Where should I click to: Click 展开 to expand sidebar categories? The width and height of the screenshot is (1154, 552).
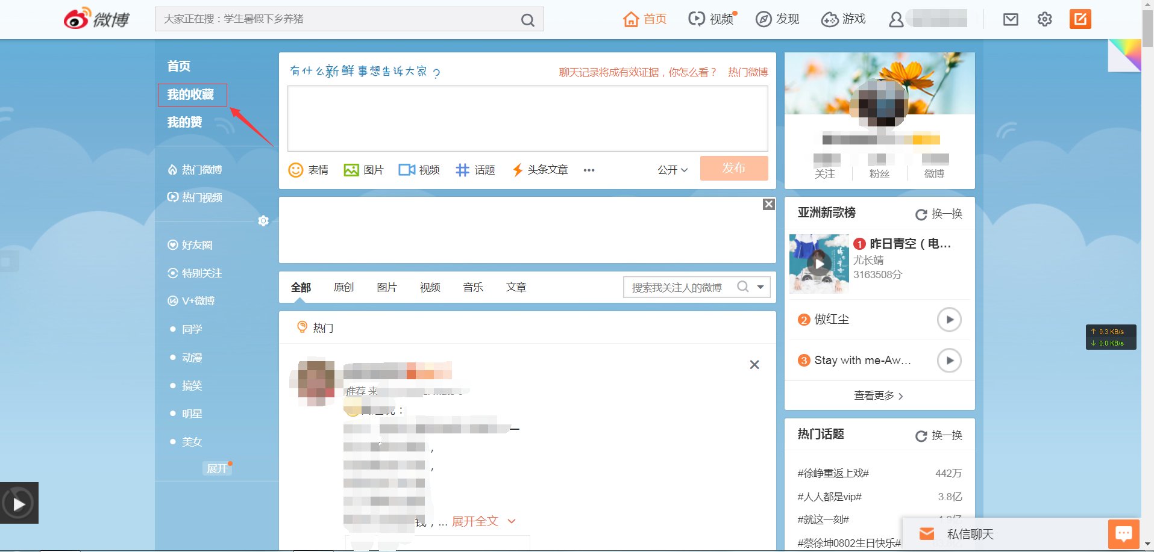pos(217,468)
